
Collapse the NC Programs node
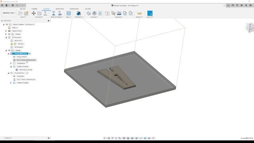6,37
